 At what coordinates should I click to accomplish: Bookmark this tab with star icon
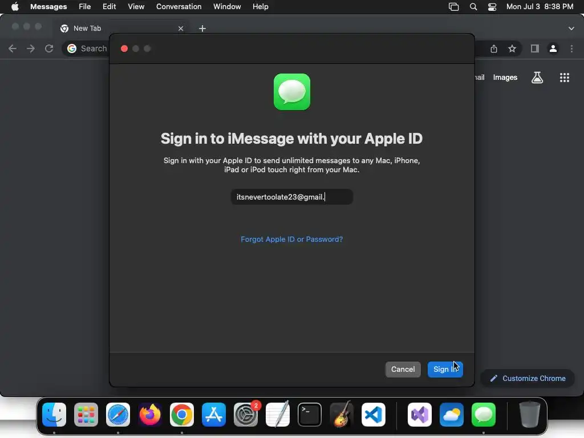pos(513,48)
